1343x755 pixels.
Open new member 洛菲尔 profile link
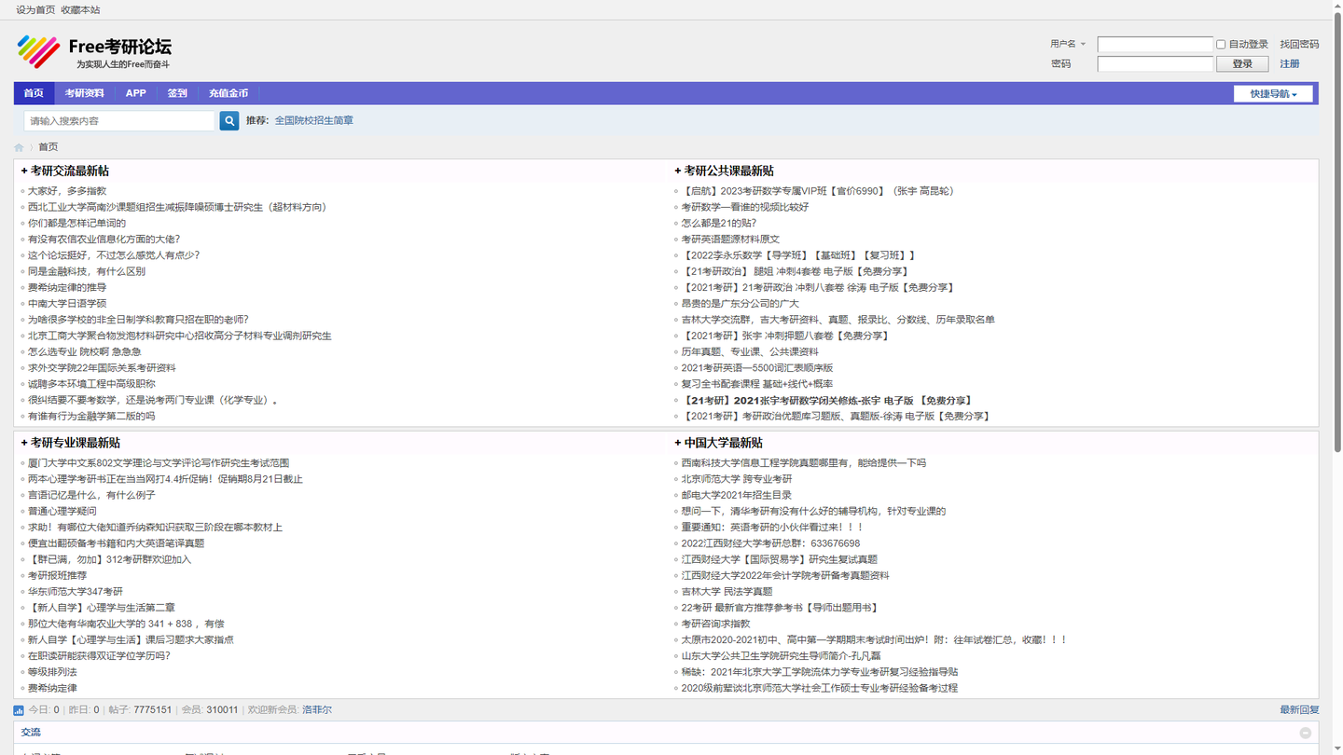click(x=317, y=710)
